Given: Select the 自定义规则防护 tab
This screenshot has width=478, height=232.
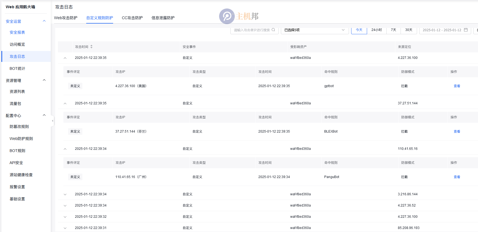Looking at the screenshot, I should click(100, 18).
